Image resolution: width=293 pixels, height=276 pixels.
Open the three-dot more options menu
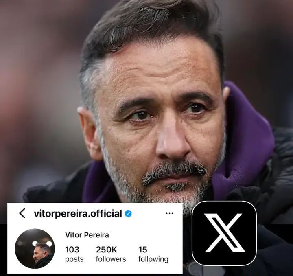(169, 213)
